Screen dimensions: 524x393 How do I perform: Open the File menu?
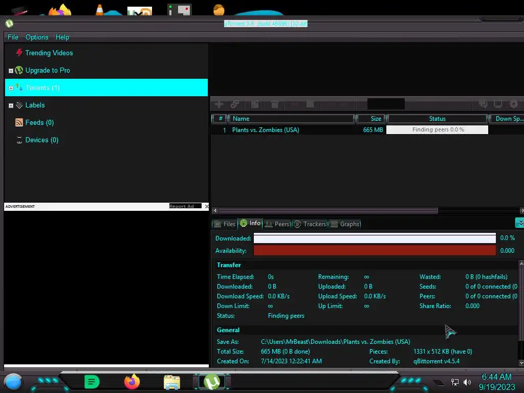[x=13, y=37]
